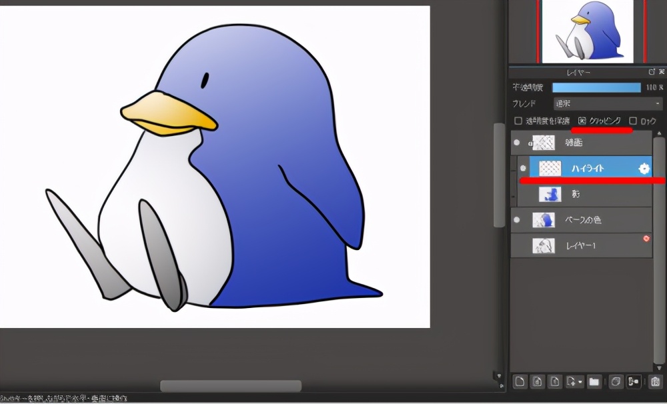Undock the レイヤー panel with float icon
The width and height of the screenshot is (667, 404).
point(652,72)
